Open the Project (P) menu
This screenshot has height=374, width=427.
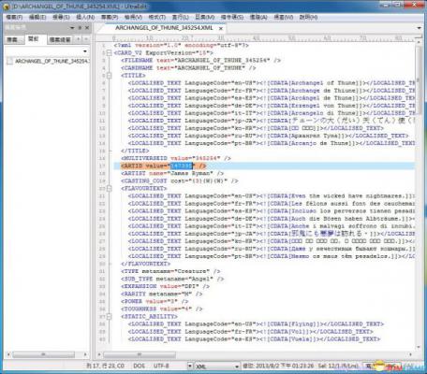pyautogui.click(x=110, y=17)
